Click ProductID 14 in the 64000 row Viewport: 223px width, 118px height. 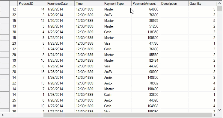click(32, 9)
